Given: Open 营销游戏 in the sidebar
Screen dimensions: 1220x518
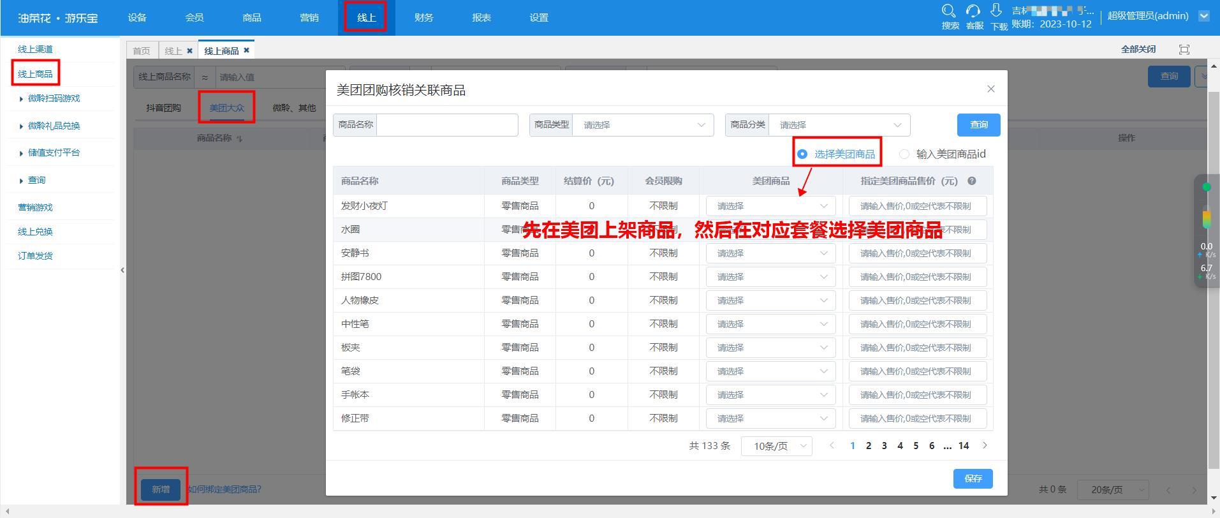Looking at the screenshot, I should point(36,207).
